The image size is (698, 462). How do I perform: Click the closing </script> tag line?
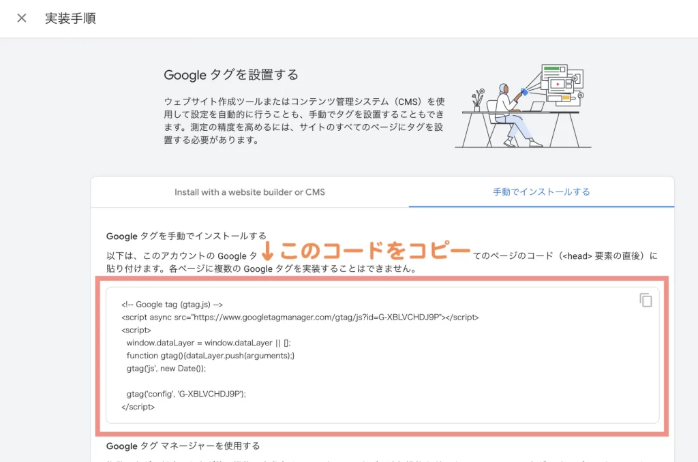(x=138, y=407)
